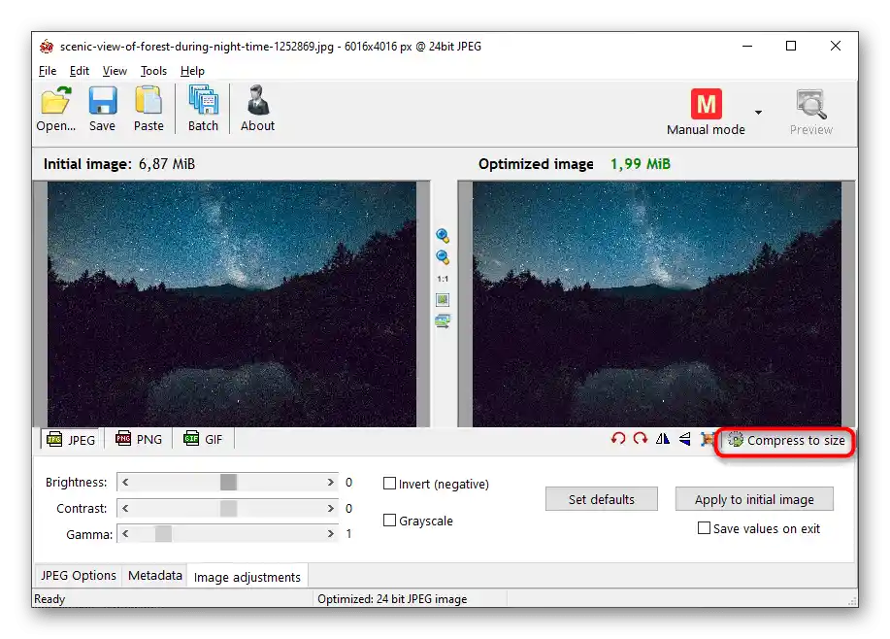Click the Contrast slider thumb
This screenshot has height=639, width=890.
[228, 508]
